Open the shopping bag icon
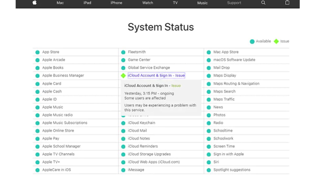 pyautogui.click(x=287, y=3)
